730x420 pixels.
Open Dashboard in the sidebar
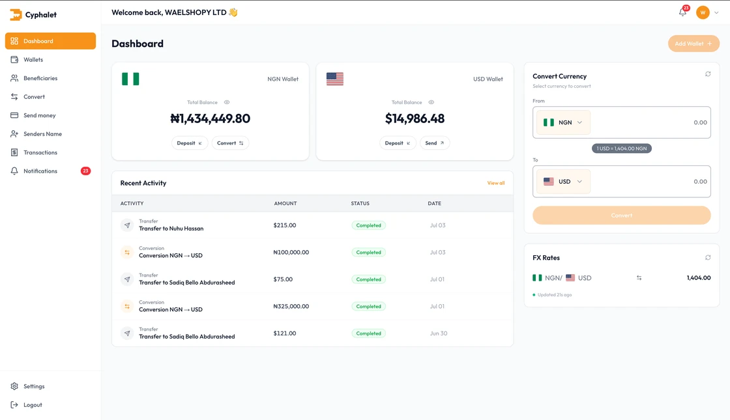50,41
